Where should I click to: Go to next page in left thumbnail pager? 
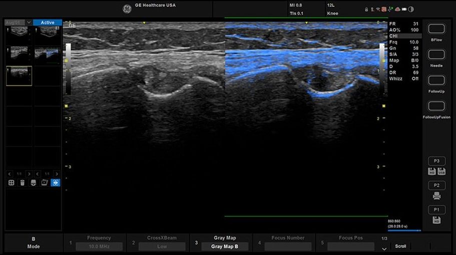pyautogui.click(x=29, y=174)
